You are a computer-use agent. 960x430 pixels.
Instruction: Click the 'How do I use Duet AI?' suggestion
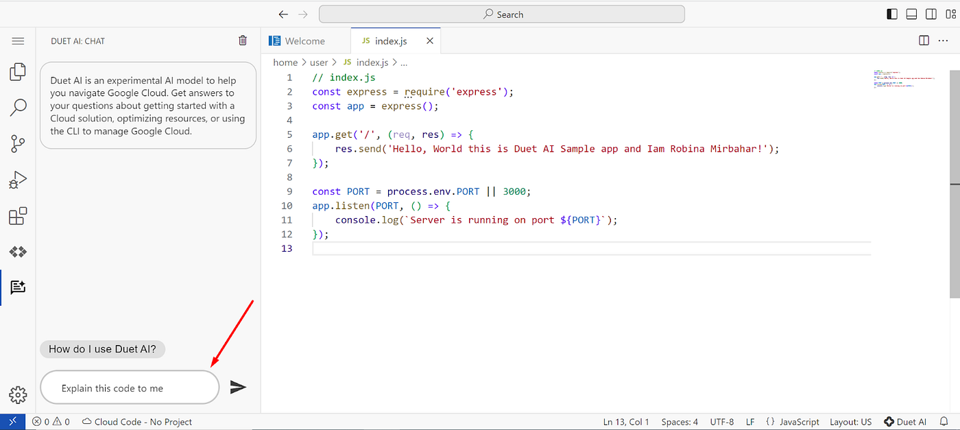point(103,349)
